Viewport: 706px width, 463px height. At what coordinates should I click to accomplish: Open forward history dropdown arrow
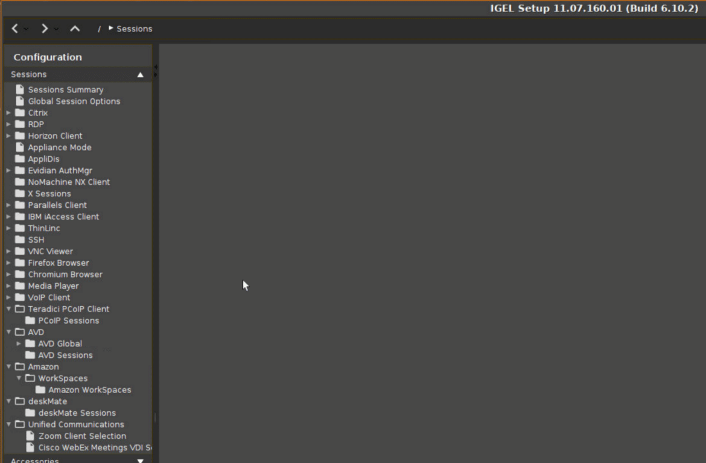point(56,29)
